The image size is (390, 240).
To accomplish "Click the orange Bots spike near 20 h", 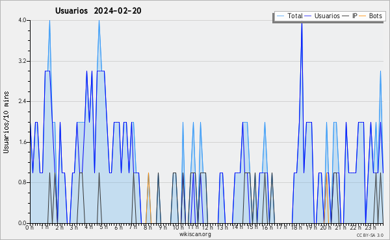I will pos(326,198).
